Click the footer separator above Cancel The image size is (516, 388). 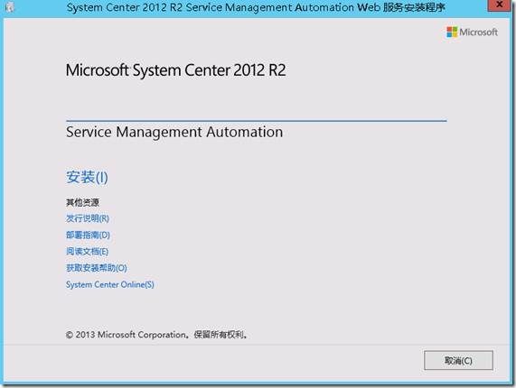(x=257, y=345)
